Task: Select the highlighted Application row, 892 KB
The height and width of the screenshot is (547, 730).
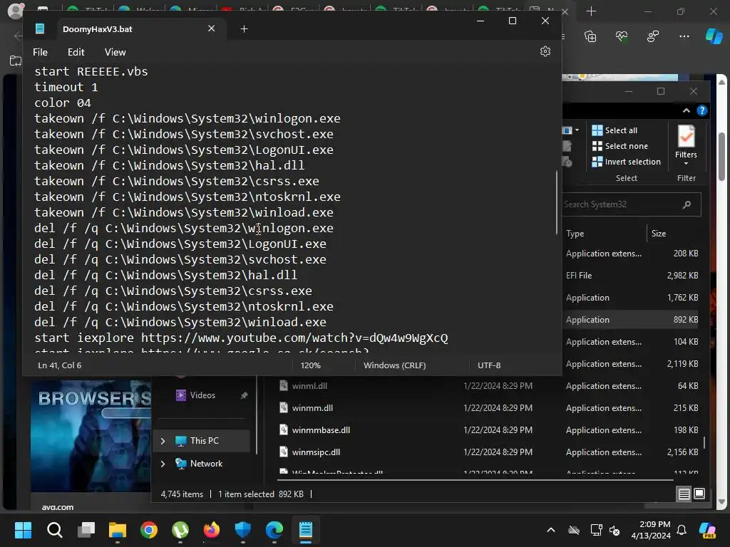Action: tap(631, 320)
